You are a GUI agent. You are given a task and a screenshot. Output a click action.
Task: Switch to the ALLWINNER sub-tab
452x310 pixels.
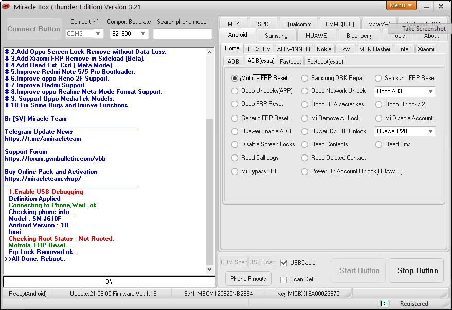point(293,49)
